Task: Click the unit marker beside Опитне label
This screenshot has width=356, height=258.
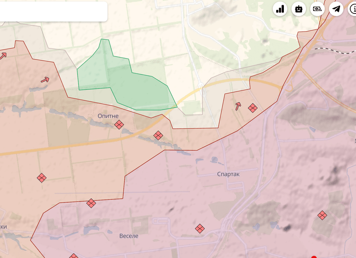Action: (x=119, y=125)
